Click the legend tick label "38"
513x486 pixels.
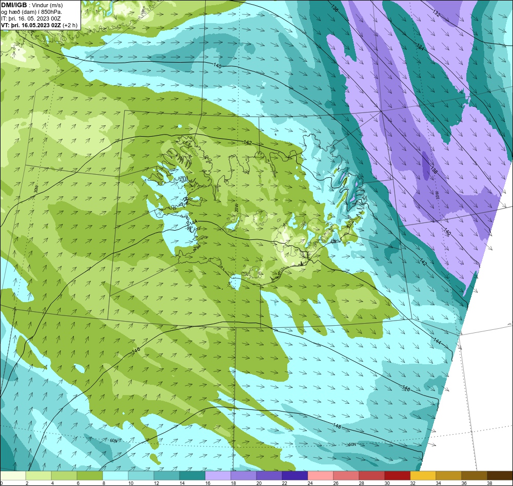click(x=490, y=483)
